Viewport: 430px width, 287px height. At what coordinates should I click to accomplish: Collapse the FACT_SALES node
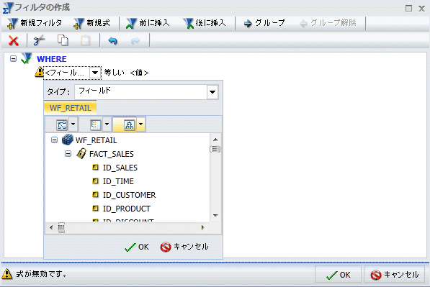point(68,154)
